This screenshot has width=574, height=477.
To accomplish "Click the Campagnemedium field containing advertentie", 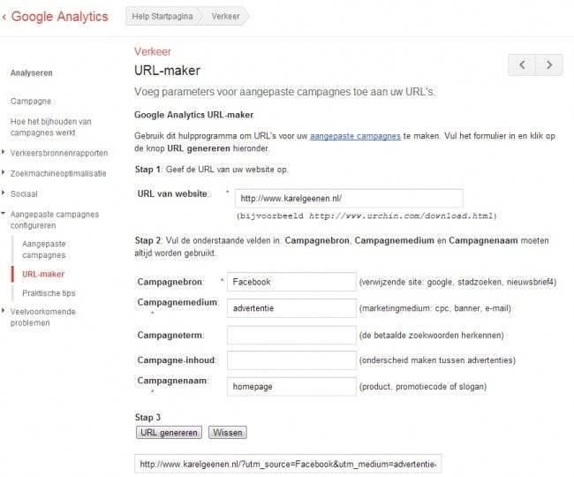I will pos(291,308).
